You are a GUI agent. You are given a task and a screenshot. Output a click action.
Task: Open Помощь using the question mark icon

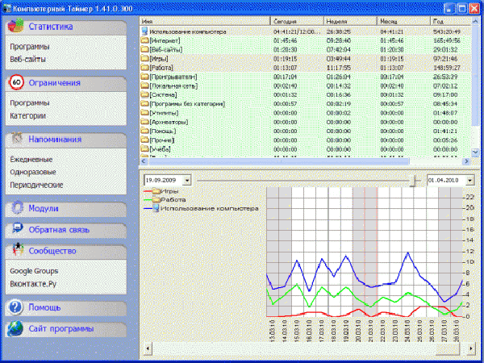(x=15, y=307)
